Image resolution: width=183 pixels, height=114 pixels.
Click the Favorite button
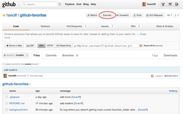coord(107,15)
